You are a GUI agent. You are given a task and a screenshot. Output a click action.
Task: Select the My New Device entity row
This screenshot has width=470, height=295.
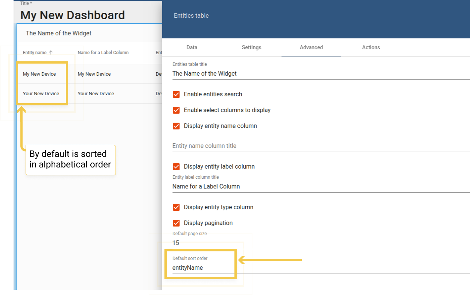point(90,74)
